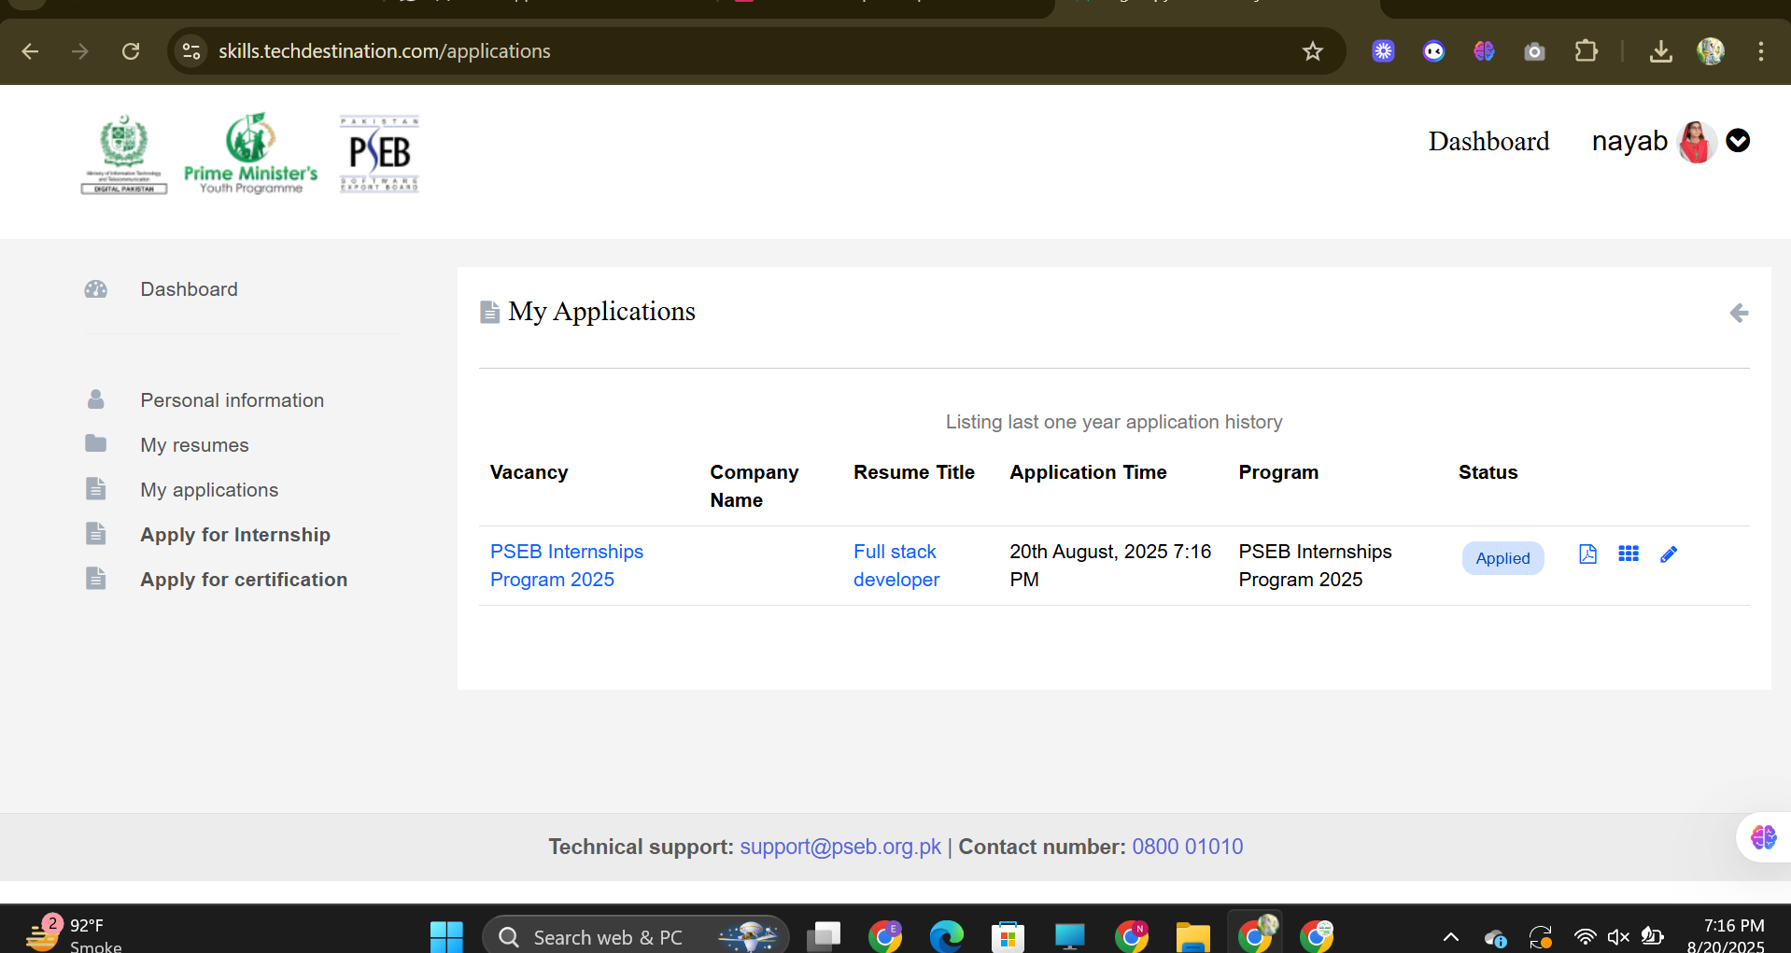
Task: Go to My resumes in sidebar
Action: point(194,445)
